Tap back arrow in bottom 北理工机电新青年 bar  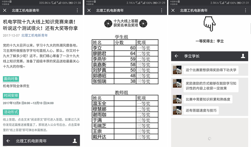pyautogui.click(x=8, y=141)
